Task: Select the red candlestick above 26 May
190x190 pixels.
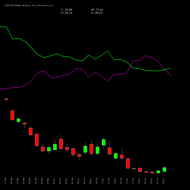Action: 37,140
